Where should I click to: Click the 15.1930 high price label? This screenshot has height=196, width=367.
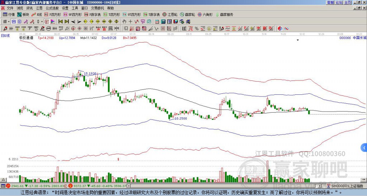point(90,74)
